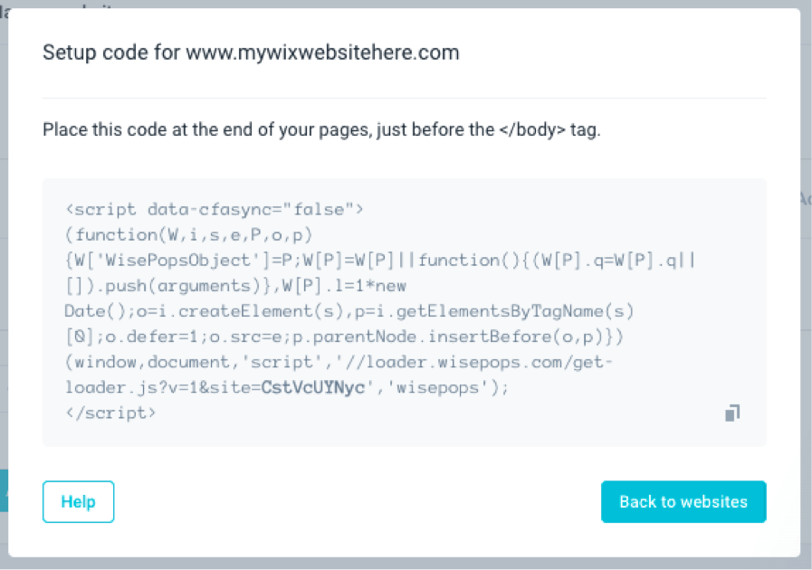Click the function(W,i,s,e,P,o,p) line

[x=188, y=234]
